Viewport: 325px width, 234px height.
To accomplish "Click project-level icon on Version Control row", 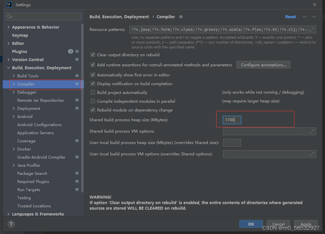I will click(x=77, y=59).
